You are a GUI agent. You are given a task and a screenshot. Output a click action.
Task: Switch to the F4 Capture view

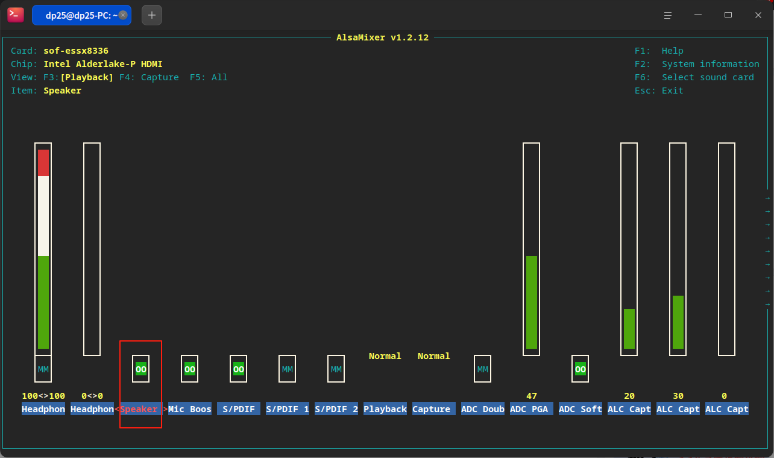coord(149,77)
